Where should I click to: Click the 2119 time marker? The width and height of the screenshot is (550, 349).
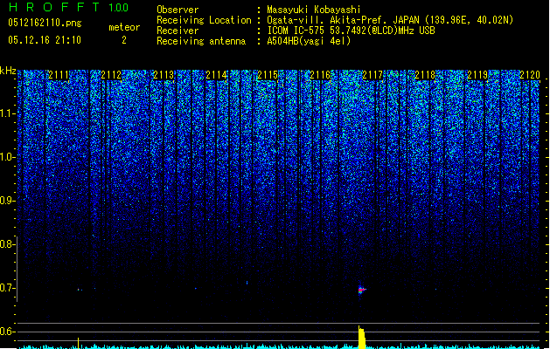pyautogui.click(x=477, y=75)
